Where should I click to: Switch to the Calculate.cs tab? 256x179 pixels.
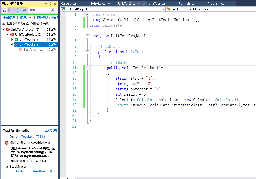69,4
